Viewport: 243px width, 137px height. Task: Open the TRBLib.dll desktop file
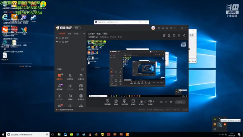point(5,57)
